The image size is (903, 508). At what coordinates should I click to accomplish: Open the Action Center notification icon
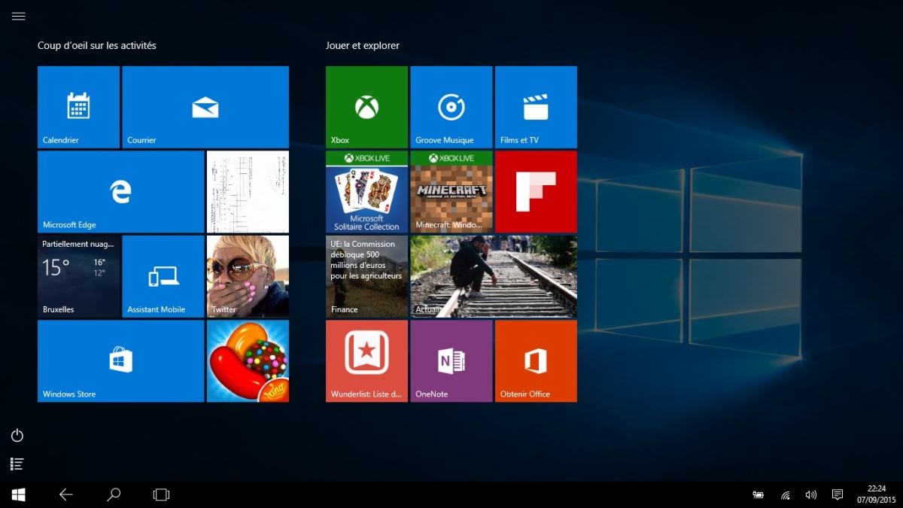(x=838, y=494)
